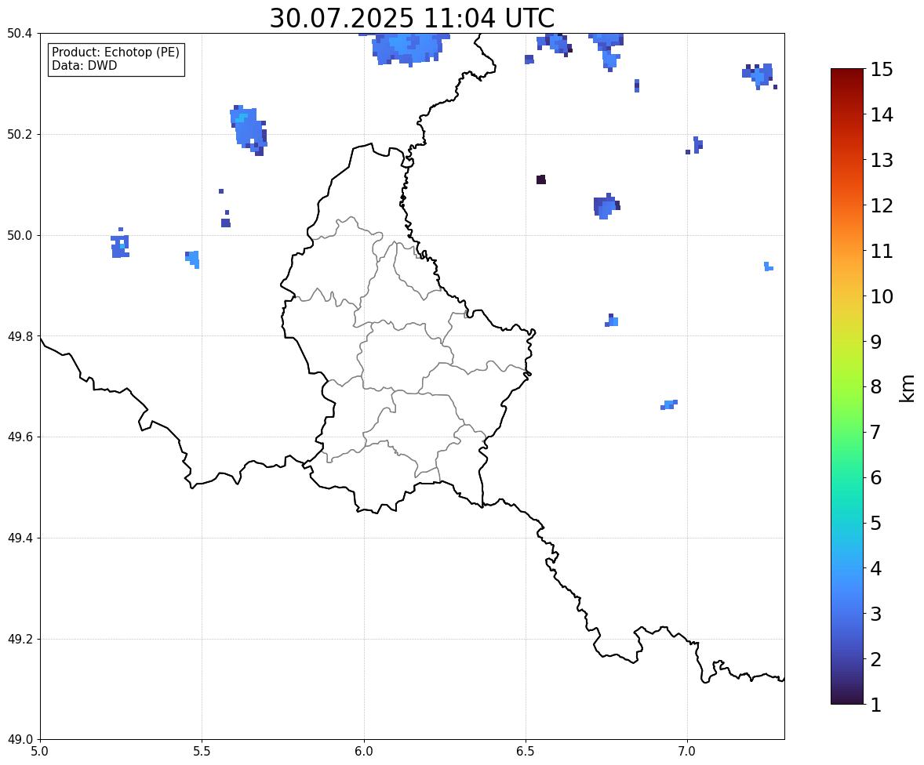Click longitude tick label '6.5'
Viewport: 924px width, 765px height.
pyautogui.click(x=526, y=752)
